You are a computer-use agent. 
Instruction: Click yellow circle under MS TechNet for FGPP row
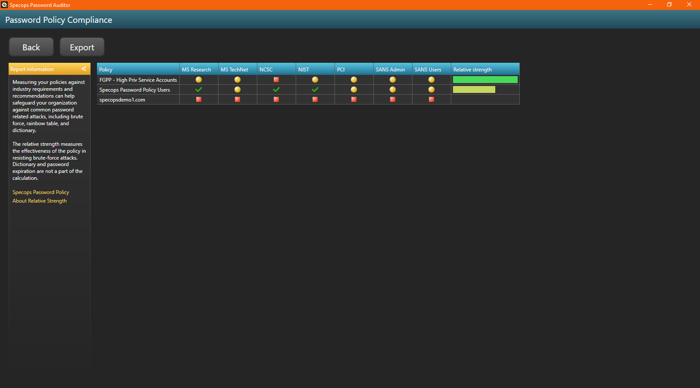pos(237,80)
